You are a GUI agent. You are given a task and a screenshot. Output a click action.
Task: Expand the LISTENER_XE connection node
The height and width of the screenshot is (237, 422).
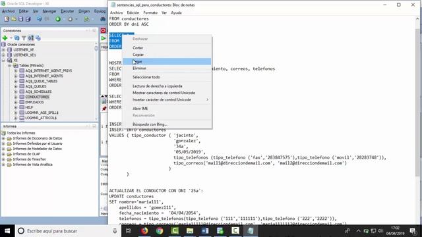click(x=3, y=50)
